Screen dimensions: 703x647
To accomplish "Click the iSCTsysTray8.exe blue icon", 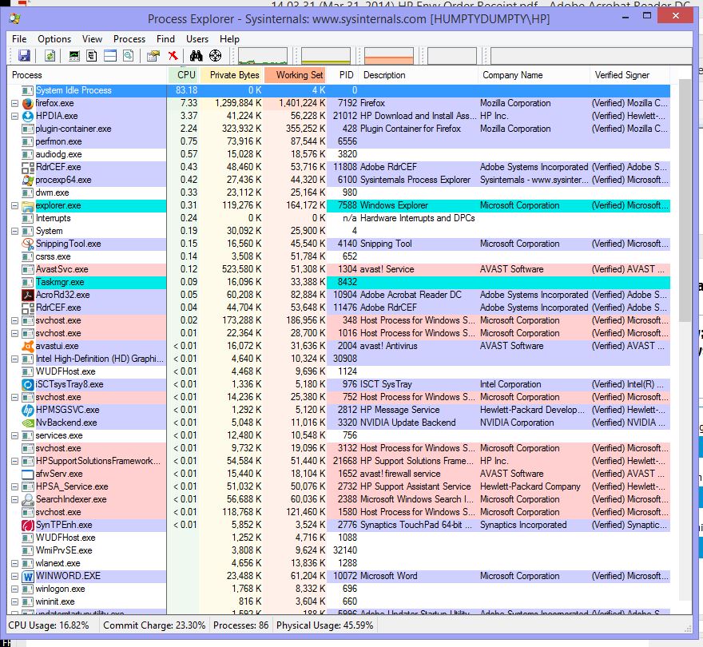I will point(28,385).
